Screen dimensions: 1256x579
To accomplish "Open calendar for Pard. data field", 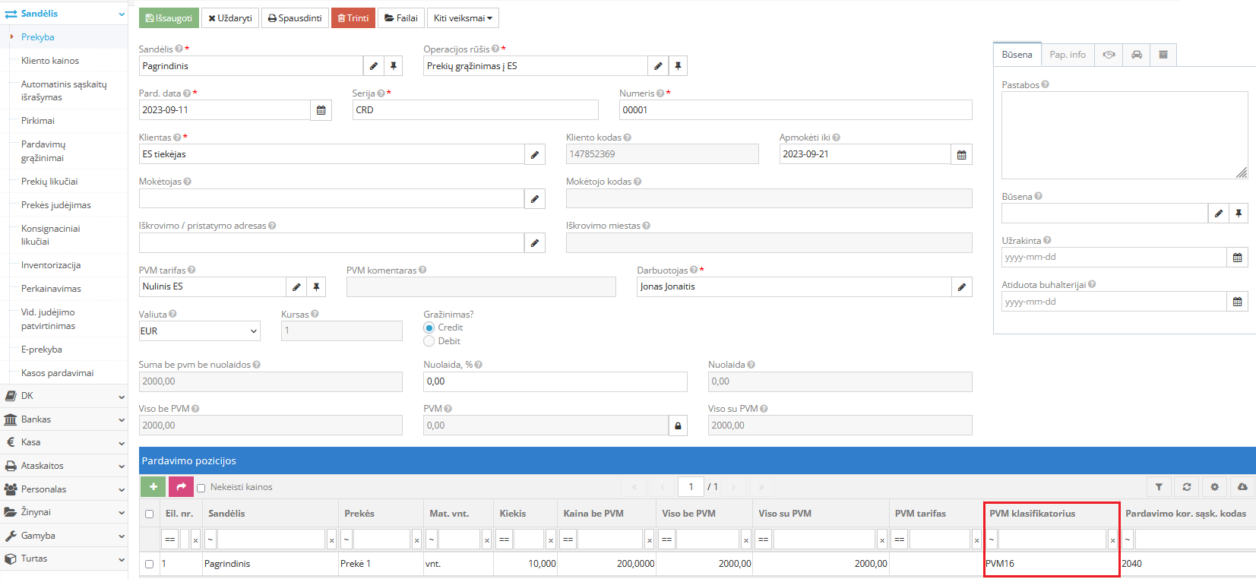I will click(x=321, y=110).
